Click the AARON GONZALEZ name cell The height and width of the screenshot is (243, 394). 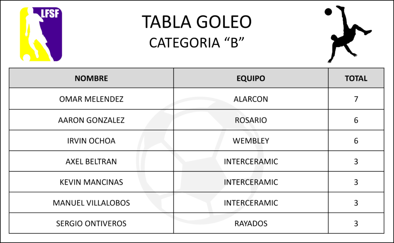(x=91, y=120)
